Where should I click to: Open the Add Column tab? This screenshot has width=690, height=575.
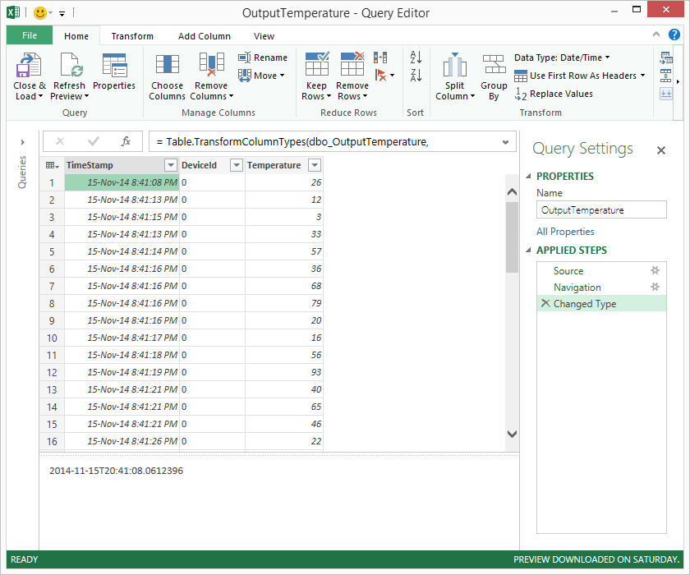(x=204, y=35)
